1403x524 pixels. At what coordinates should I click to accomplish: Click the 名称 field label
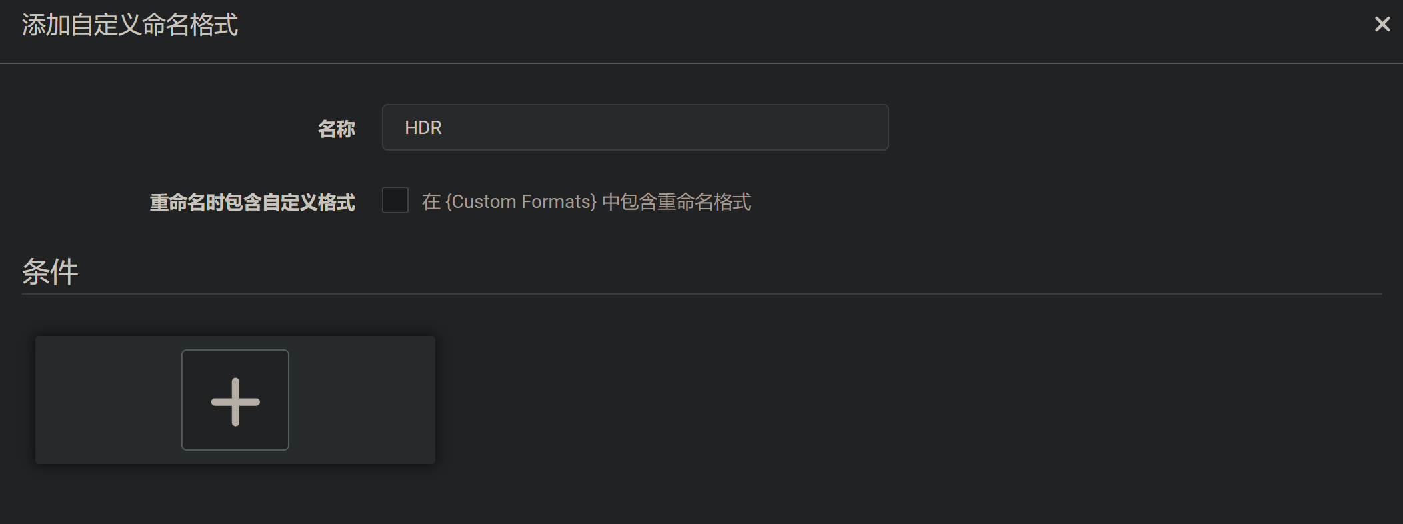coord(337,129)
